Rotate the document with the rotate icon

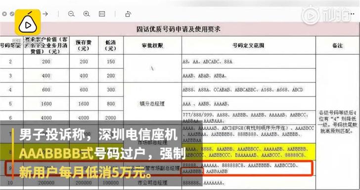pos(128,14)
